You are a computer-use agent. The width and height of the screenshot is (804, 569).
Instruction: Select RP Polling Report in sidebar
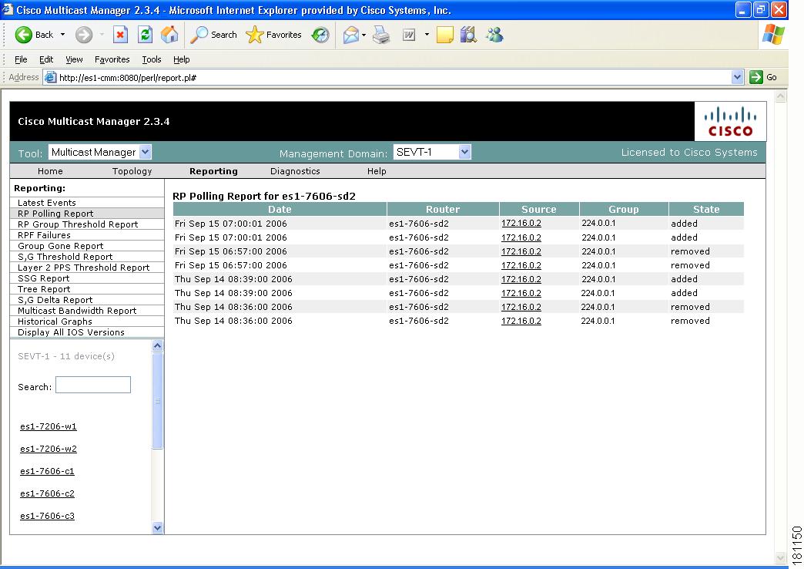(x=55, y=214)
